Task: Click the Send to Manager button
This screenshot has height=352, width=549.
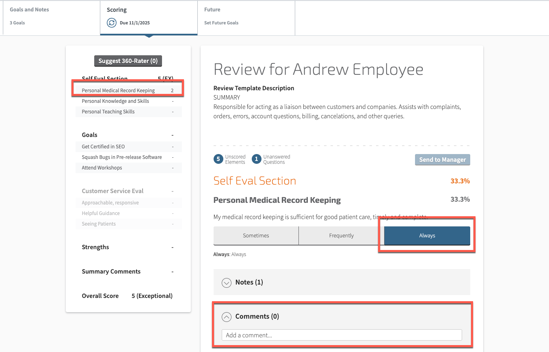Action: coord(442,160)
